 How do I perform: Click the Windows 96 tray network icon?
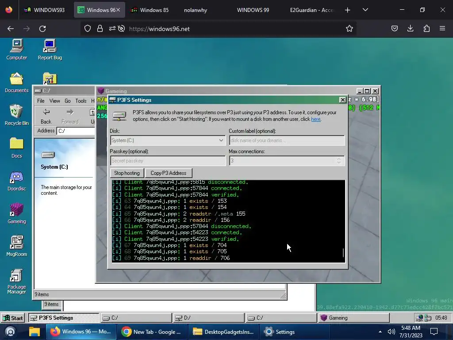(x=419, y=318)
